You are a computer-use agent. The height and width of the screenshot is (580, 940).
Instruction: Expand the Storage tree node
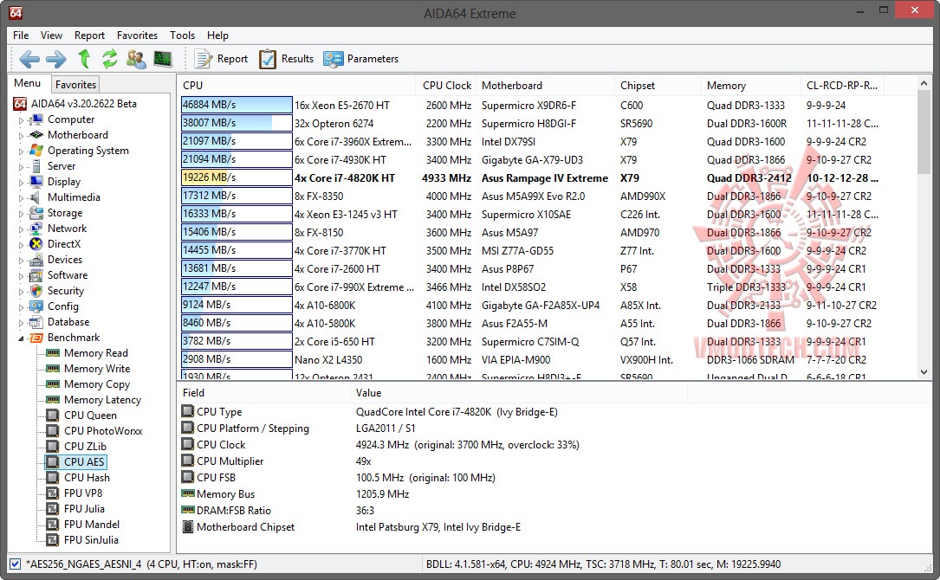(x=21, y=214)
